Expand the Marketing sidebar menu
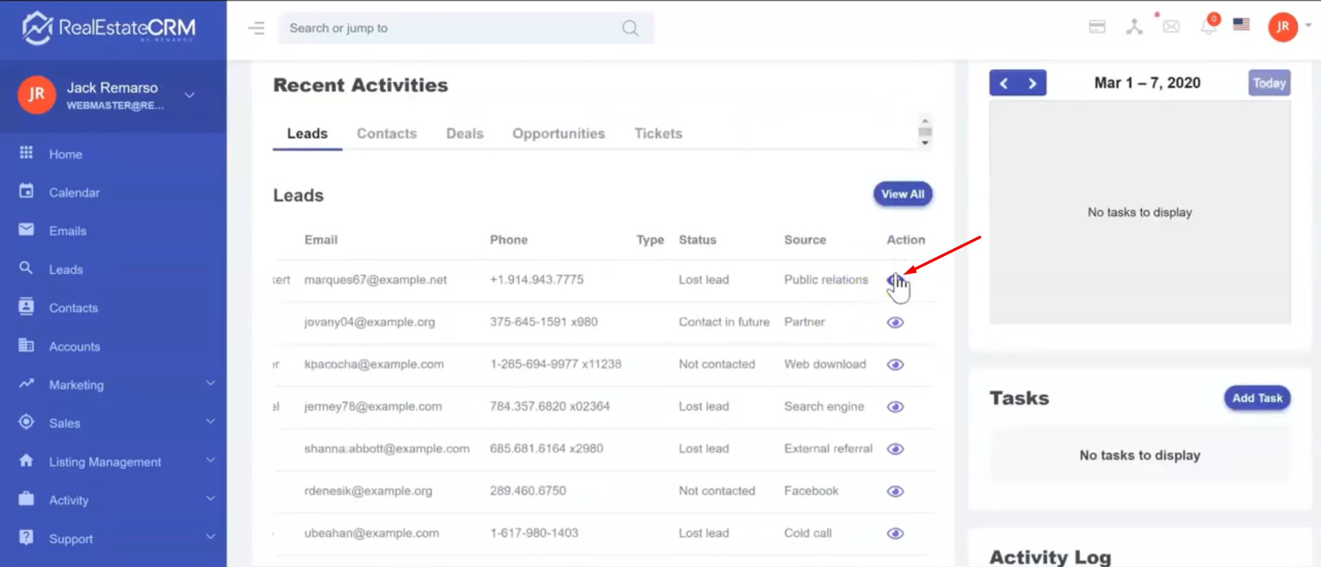Image resolution: width=1321 pixels, height=567 pixels. coord(117,385)
